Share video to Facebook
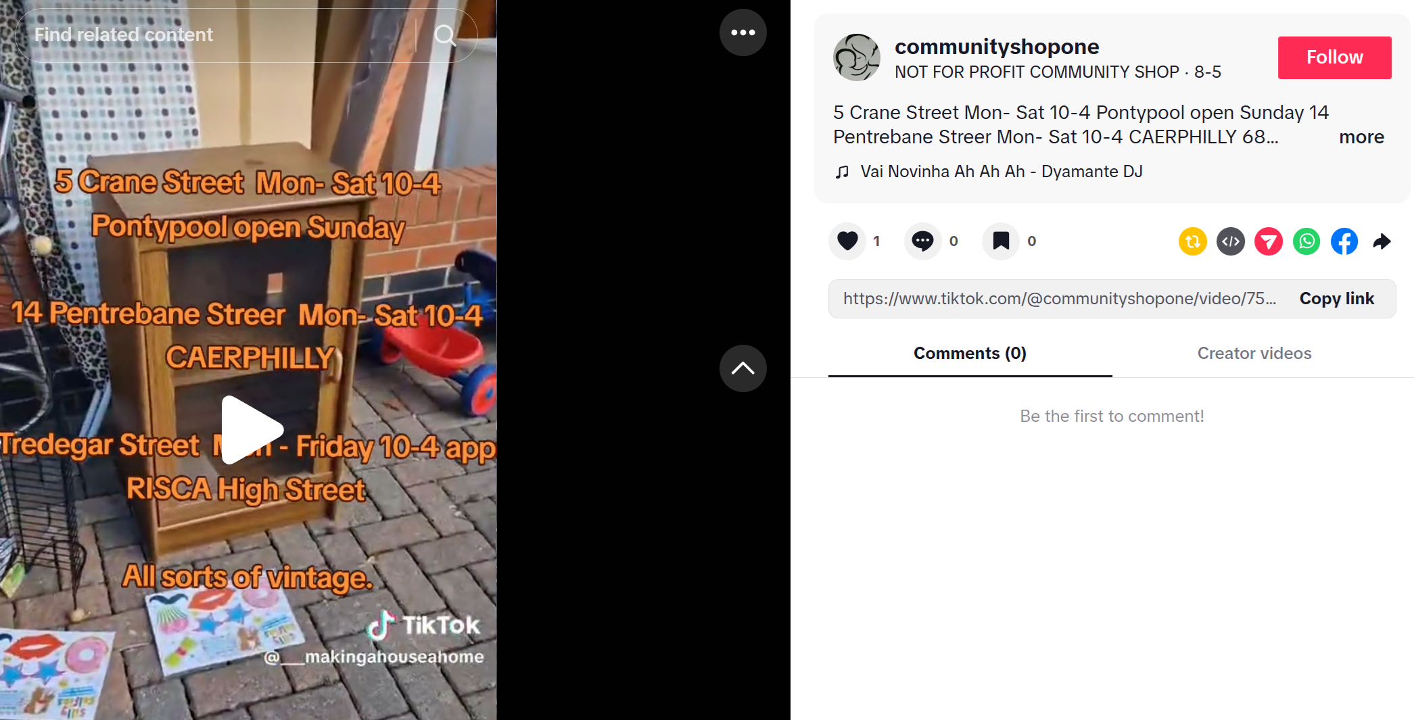1414x720 pixels. click(x=1344, y=241)
